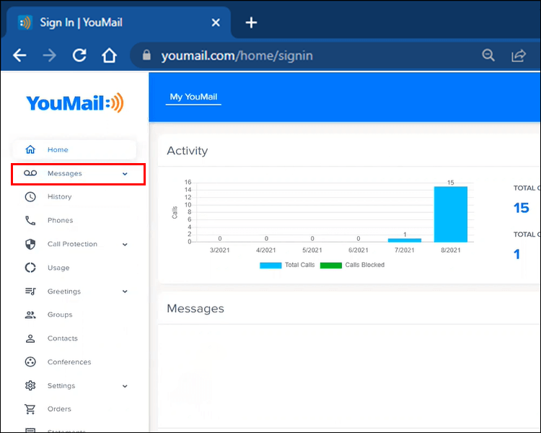Click the Conferences icon

click(x=30, y=362)
